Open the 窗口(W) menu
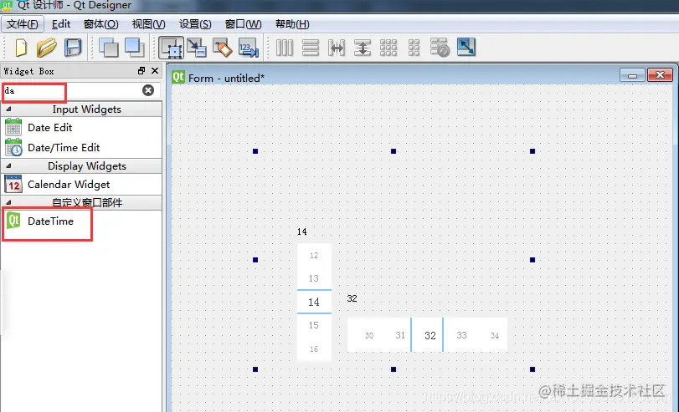The image size is (679, 412). [x=244, y=23]
